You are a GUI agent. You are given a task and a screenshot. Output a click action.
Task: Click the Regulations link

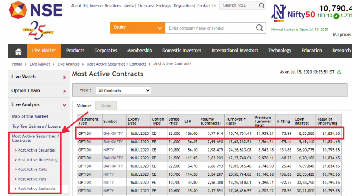pyautogui.click(x=184, y=6)
